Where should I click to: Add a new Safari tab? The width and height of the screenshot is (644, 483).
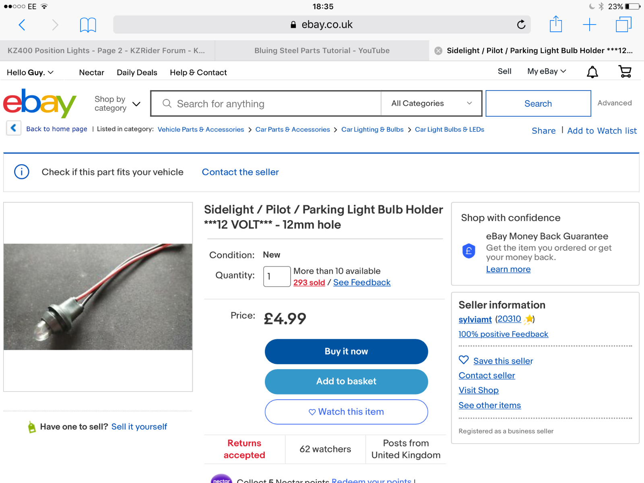[589, 25]
